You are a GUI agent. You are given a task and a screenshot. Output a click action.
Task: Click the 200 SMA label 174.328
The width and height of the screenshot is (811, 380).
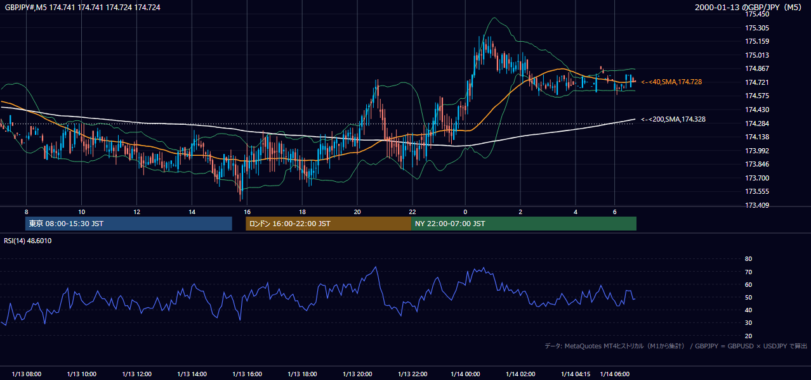pos(673,119)
